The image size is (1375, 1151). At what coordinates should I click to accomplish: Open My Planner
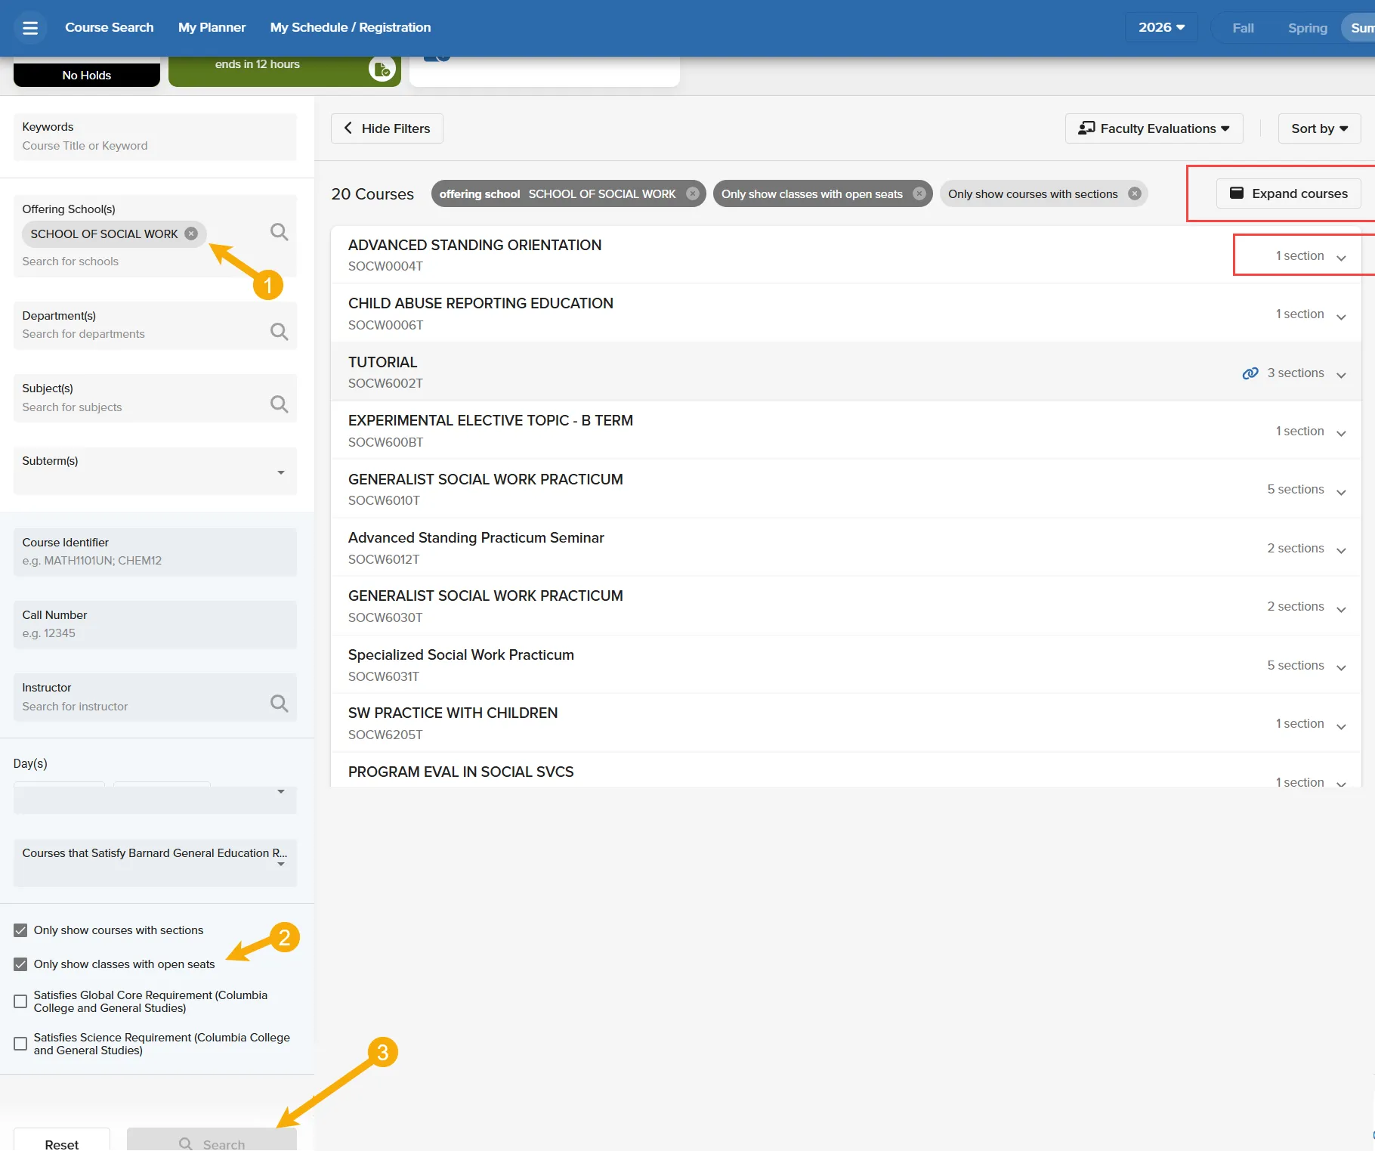212,27
